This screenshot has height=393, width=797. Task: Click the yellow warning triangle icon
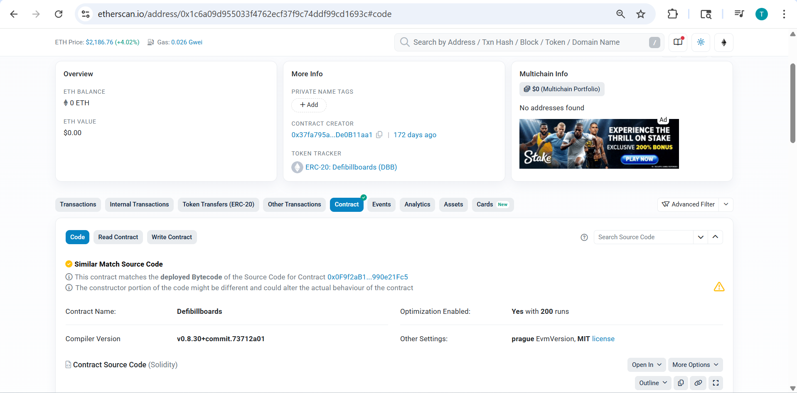coord(719,287)
